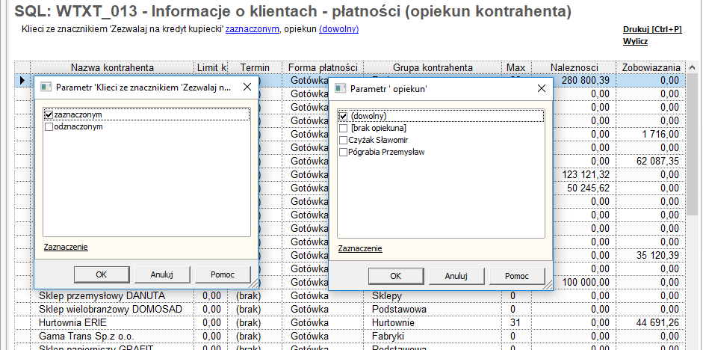Viewport: 703px width, 350px height.
Task: Click the Naleznosci value 50 245,62
Action: point(588,188)
